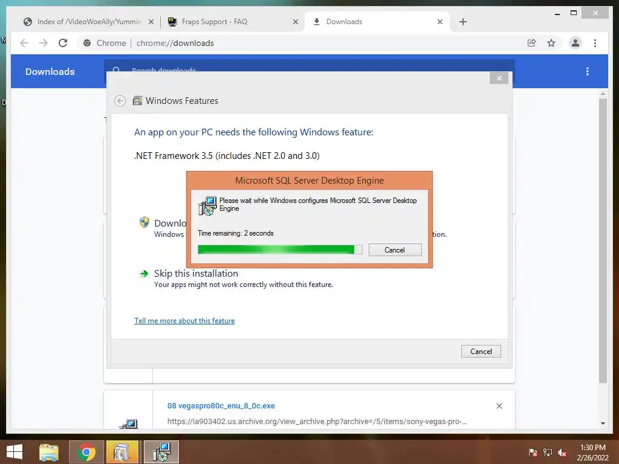Click the network icon in system tray
Screen dimensions: 619x464
click(x=548, y=453)
